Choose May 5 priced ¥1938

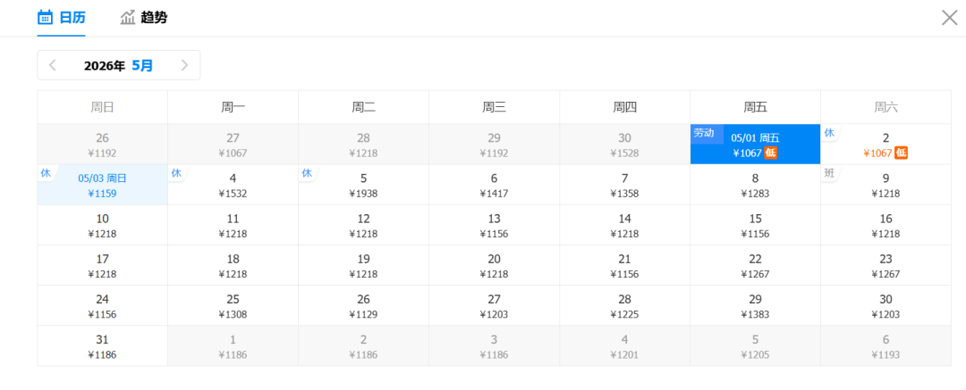pos(363,185)
